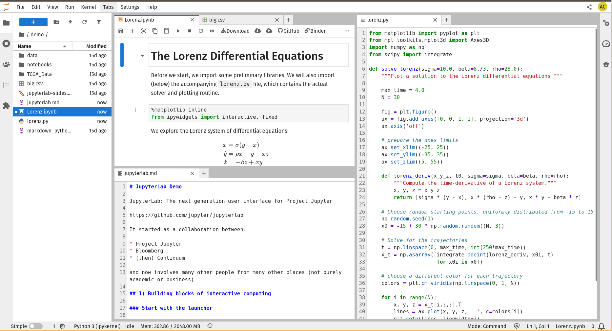Screen dimensions: 612x331
Task: Toggle the Simple interface mode switch
Action: point(36,326)
